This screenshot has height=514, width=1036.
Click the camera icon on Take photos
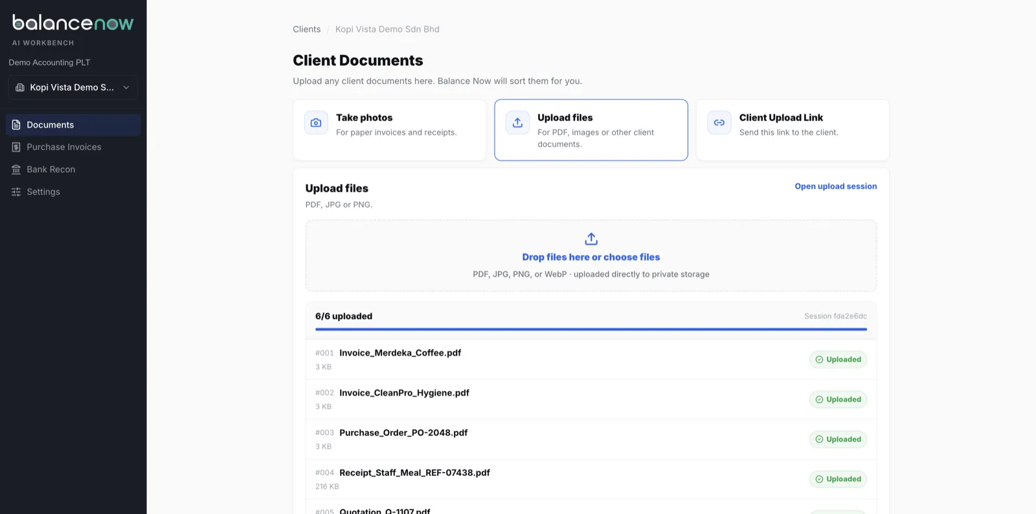click(x=316, y=122)
